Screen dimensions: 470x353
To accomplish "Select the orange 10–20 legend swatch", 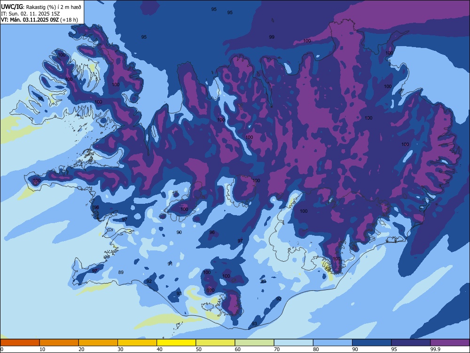I will (x=59, y=343).
